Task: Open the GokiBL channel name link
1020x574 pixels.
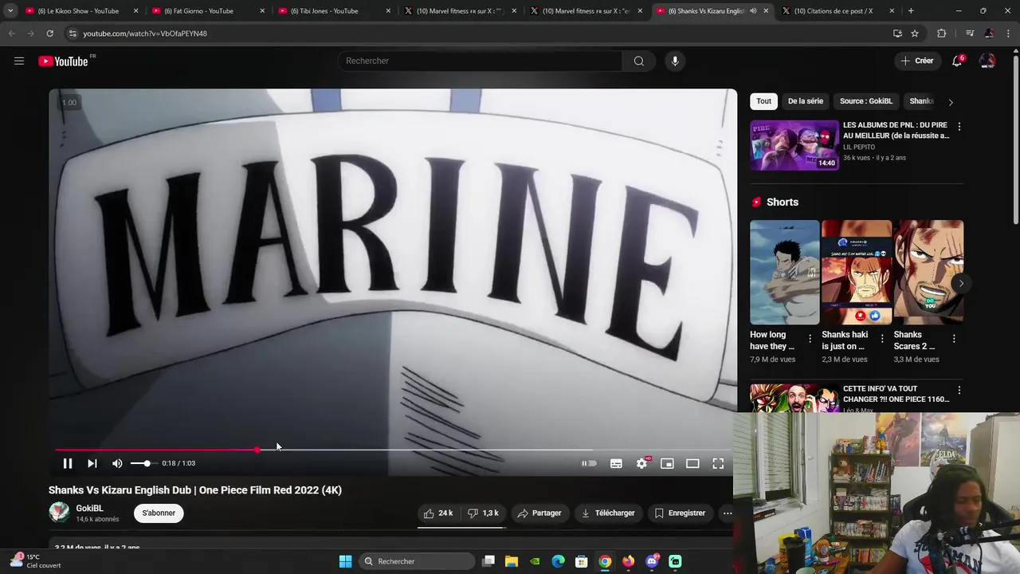Action: [89, 509]
